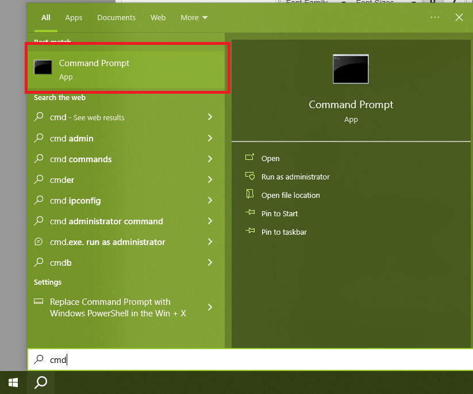Click the chat icon beside 'cmd.exe. run as administrator'
473x394 pixels.
[x=39, y=242]
